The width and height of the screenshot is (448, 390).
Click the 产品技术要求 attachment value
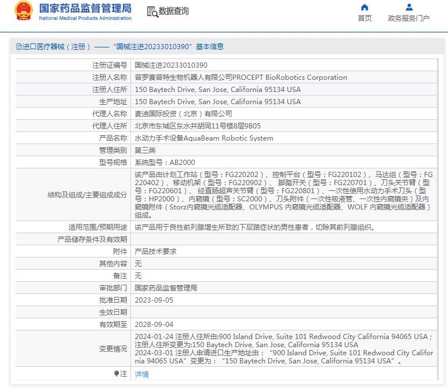tap(155, 251)
